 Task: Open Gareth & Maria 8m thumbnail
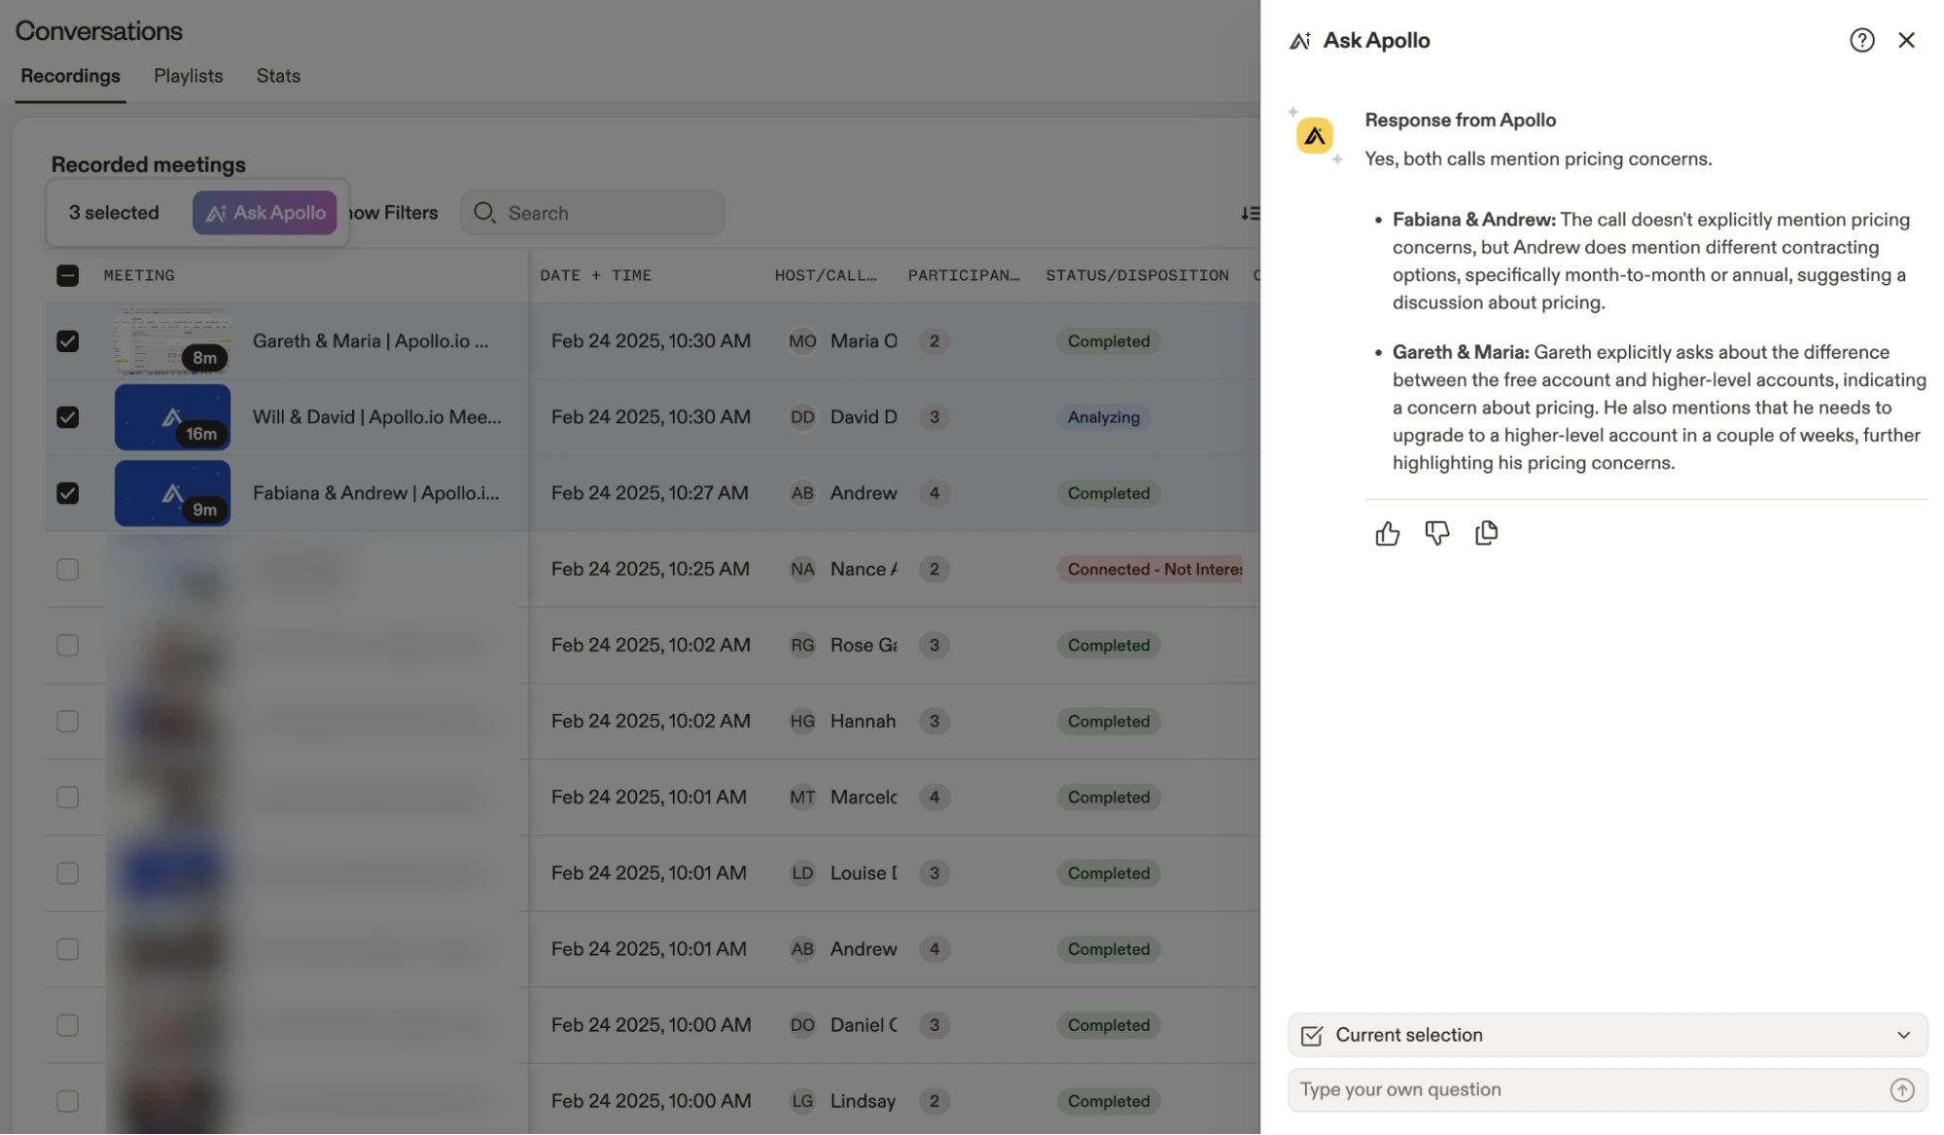click(172, 341)
